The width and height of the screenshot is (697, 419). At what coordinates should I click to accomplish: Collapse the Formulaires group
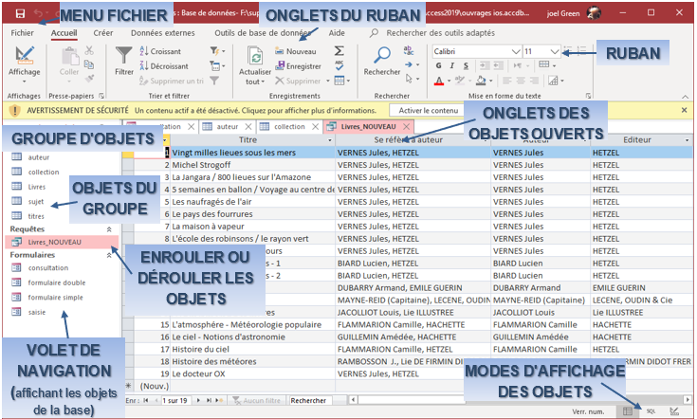109,255
